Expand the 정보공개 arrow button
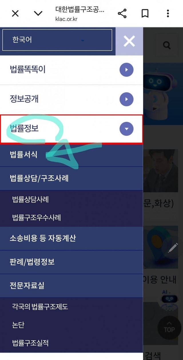This screenshot has height=360, width=183. (126, 99)
